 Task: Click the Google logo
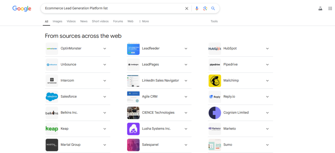click(x=22, y=8)
